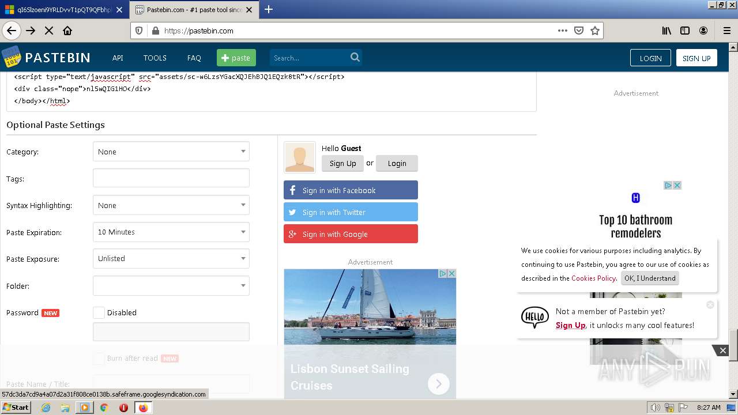Open the Windows Start menu
The height and width of the screenshot is (415, 738).
pos(16,408)
